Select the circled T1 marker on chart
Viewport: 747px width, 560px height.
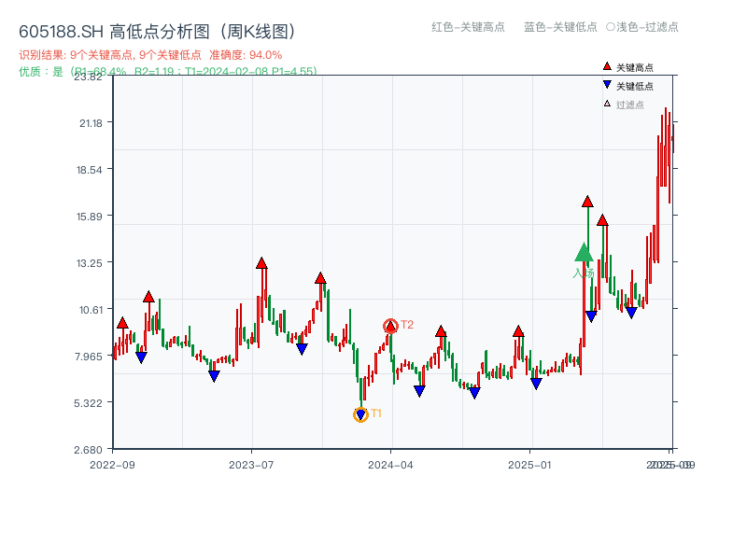(361, 413)
